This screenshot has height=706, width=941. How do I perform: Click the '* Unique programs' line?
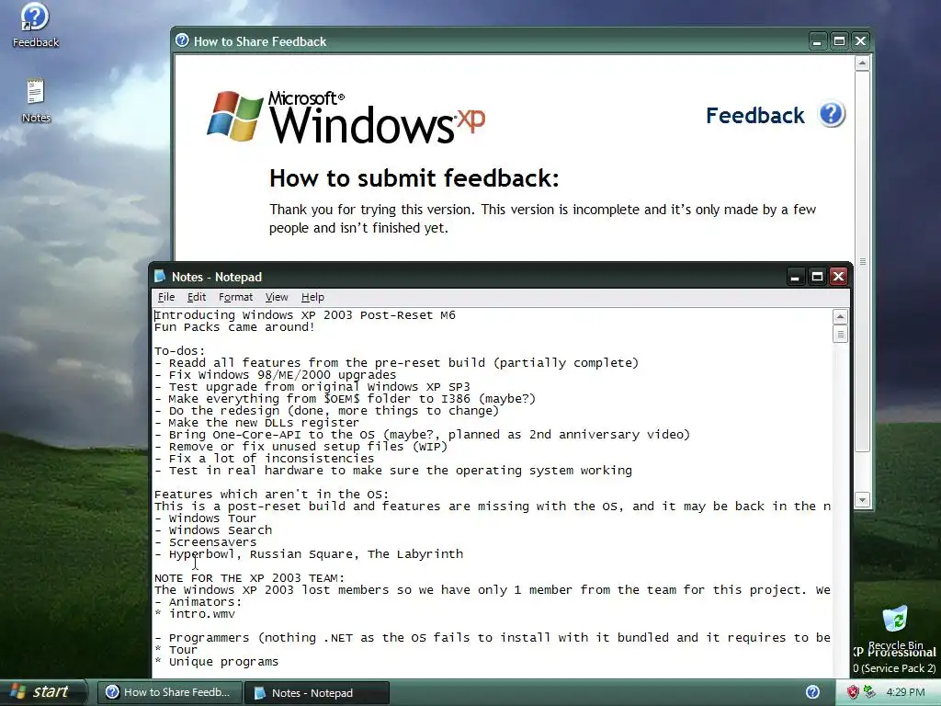click(x=216, y=662)
